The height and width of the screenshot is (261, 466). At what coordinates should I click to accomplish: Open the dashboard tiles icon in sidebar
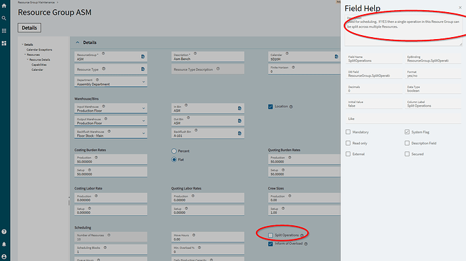tap(4, 43)
